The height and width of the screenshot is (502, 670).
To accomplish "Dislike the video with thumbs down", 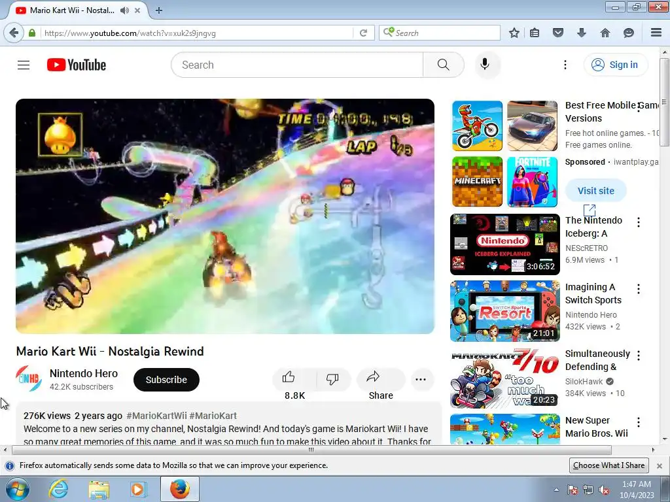I will point(332,378).
